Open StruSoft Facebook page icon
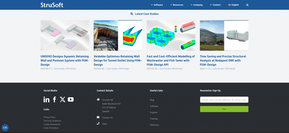Viewport: 289px width, 133px height. tap(55, 99)
